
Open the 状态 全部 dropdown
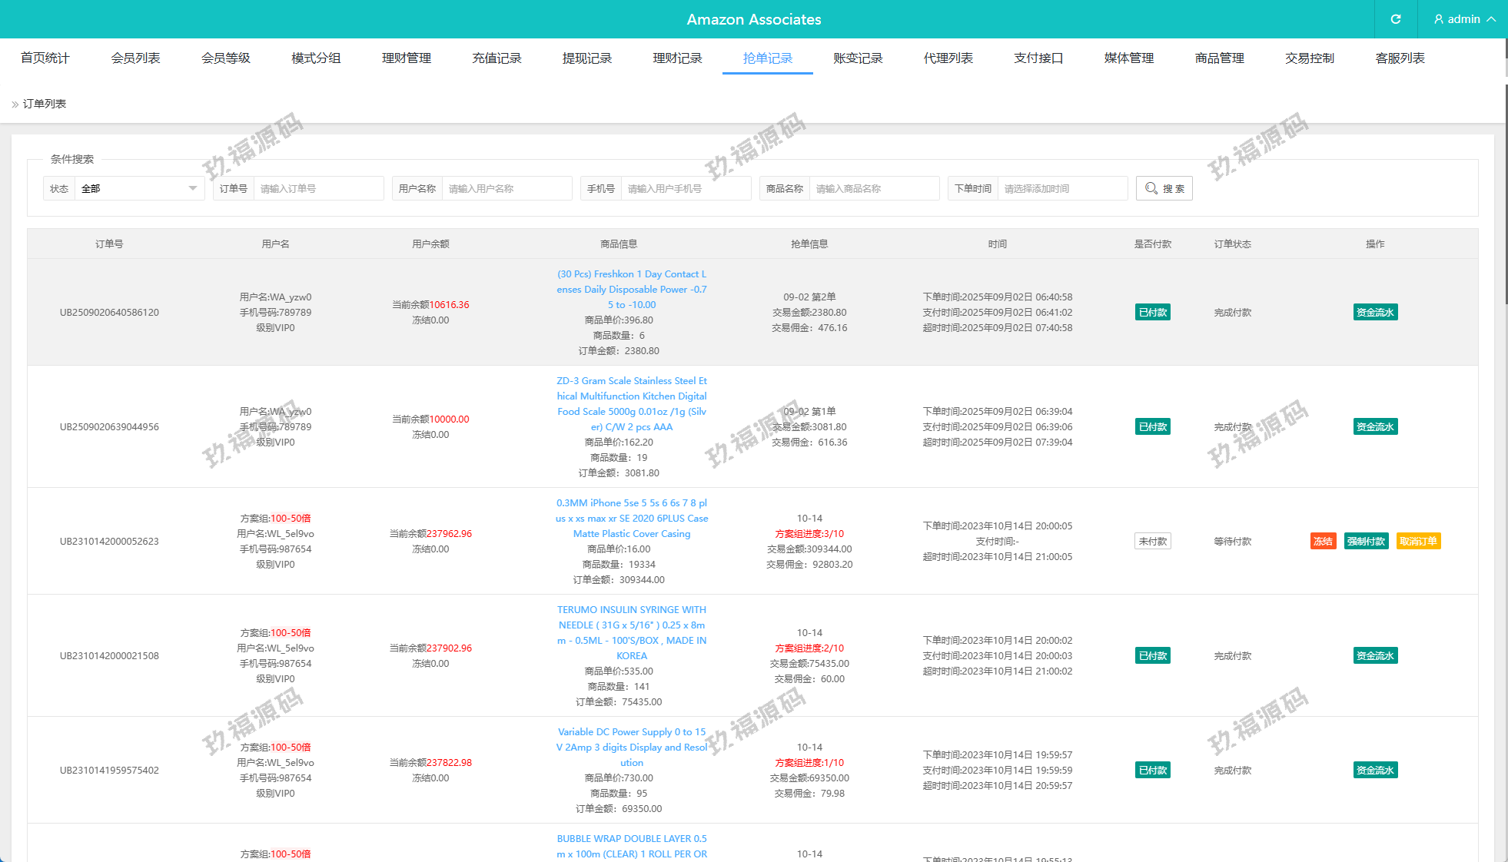tap(138, 188)
